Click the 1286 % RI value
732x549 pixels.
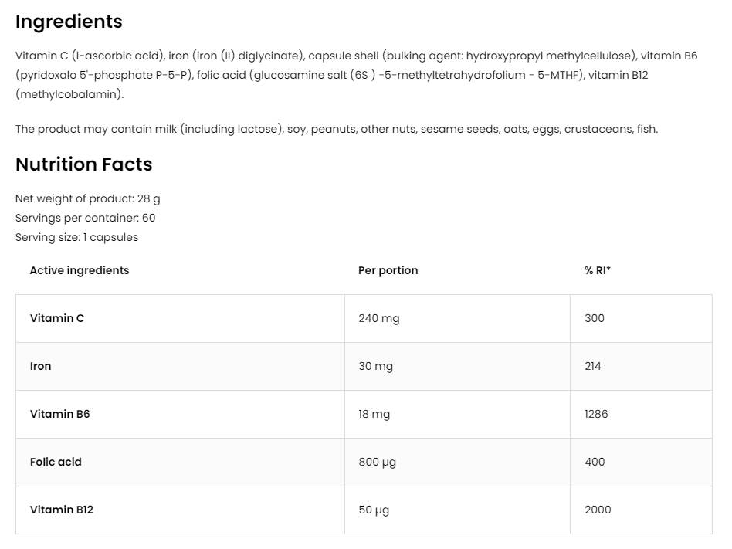[x=596, y=414]
